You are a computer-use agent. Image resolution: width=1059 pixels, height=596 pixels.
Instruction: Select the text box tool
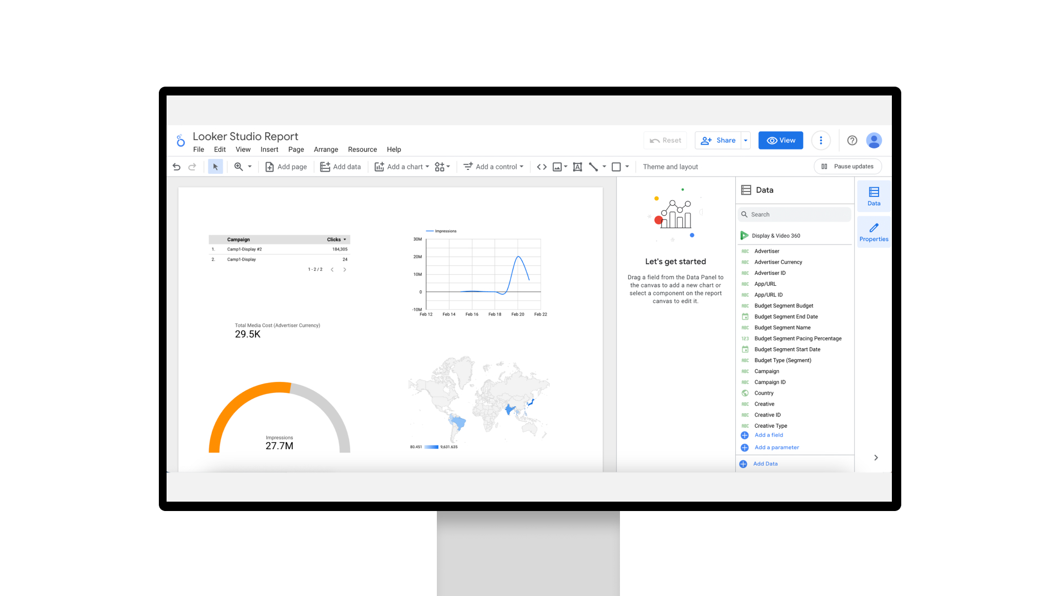(577, 167)
